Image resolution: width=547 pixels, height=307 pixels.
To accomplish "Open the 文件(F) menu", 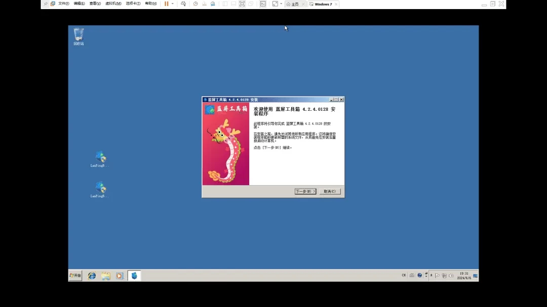I will (63, 4).
